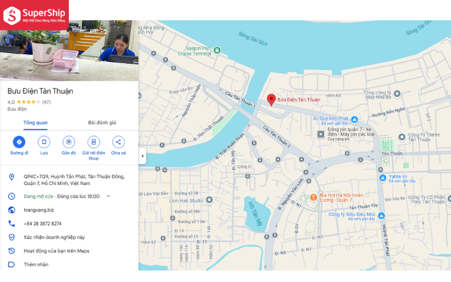Screen dimensions: 451x282
Task: Click Tổng công ty May Nhà Bè marker
Action: tap(397, 94)
